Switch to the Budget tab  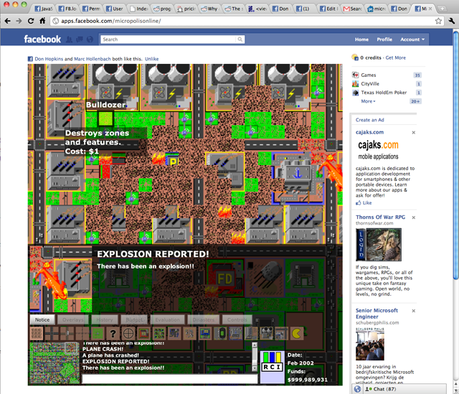coord(134,319)
